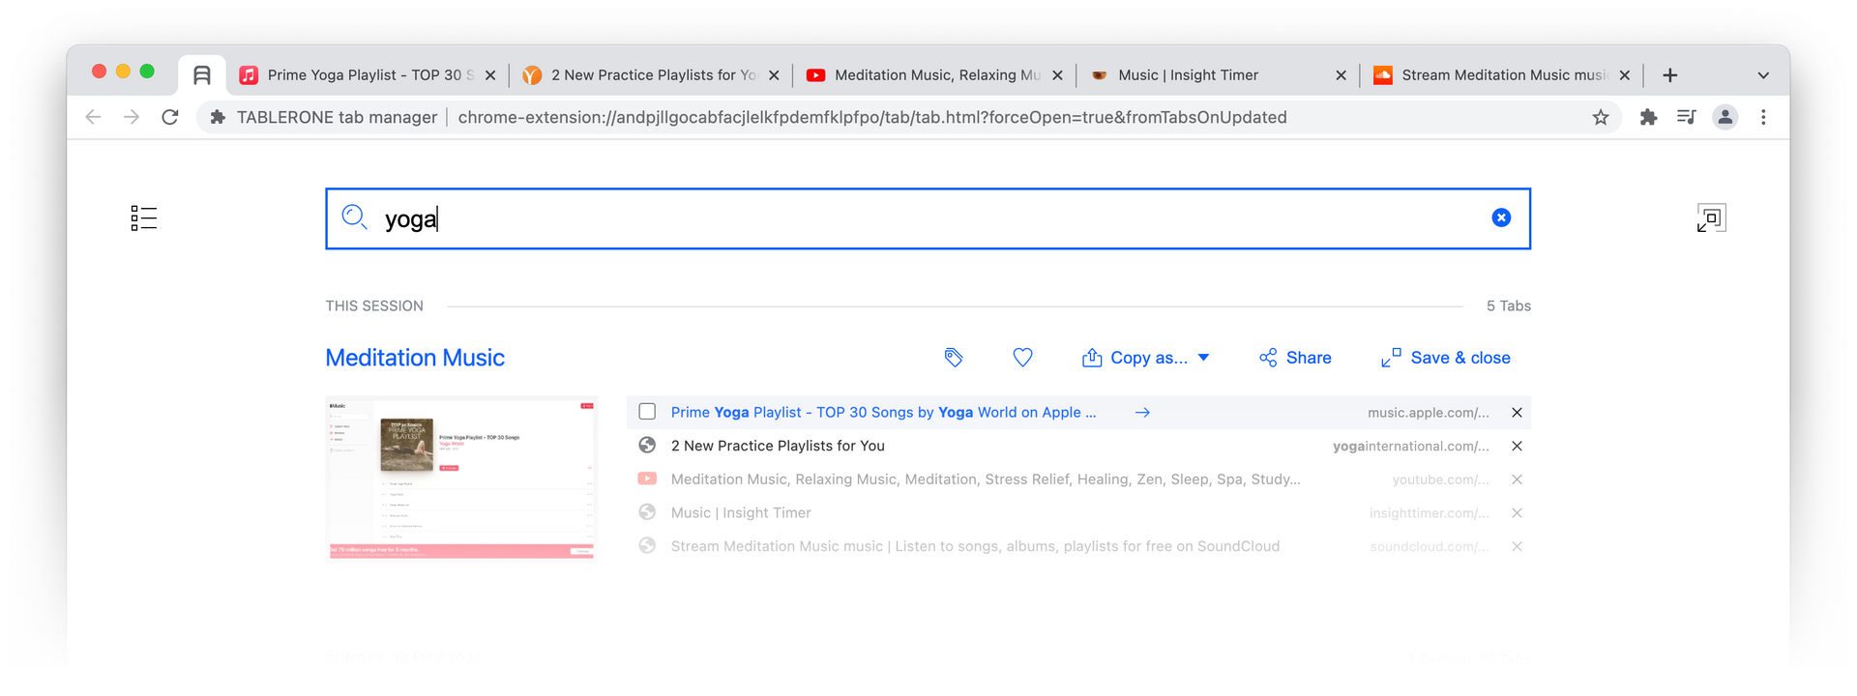Switch to Prime Yoga Playlist browser tab
The width and height of the screenshot is (1857, 696).
(x=368, y=74)
